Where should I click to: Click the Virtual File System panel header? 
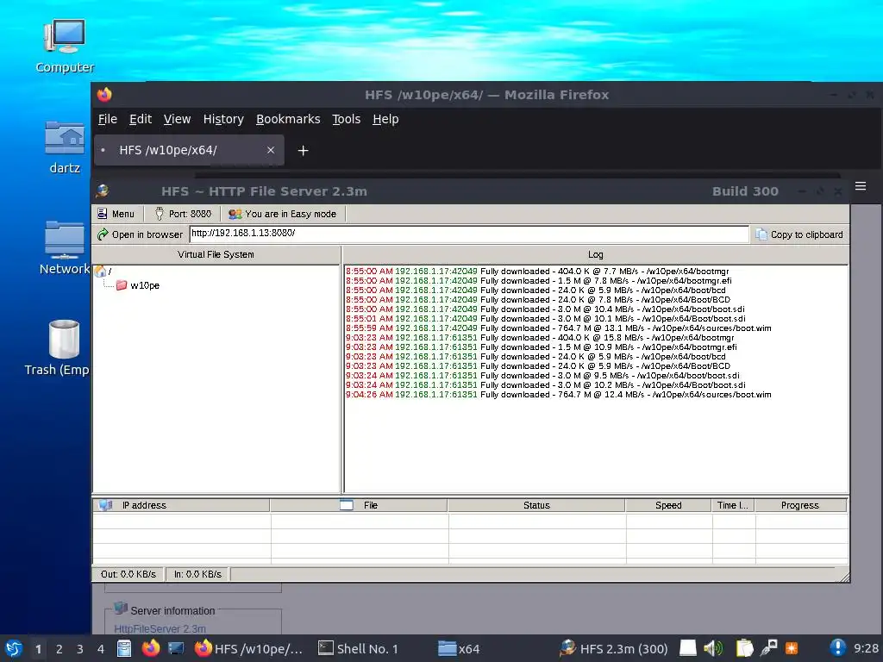click(216, 254)
